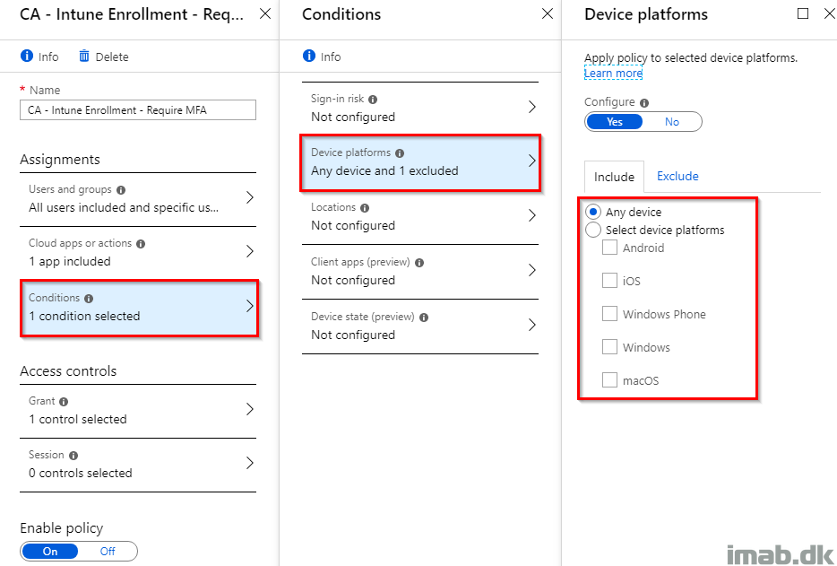Check the Android platform checkbox

[609, 248]
